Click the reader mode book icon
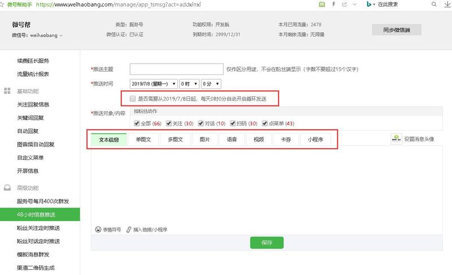This screenshot has height=275, width=452. [322, 5]
